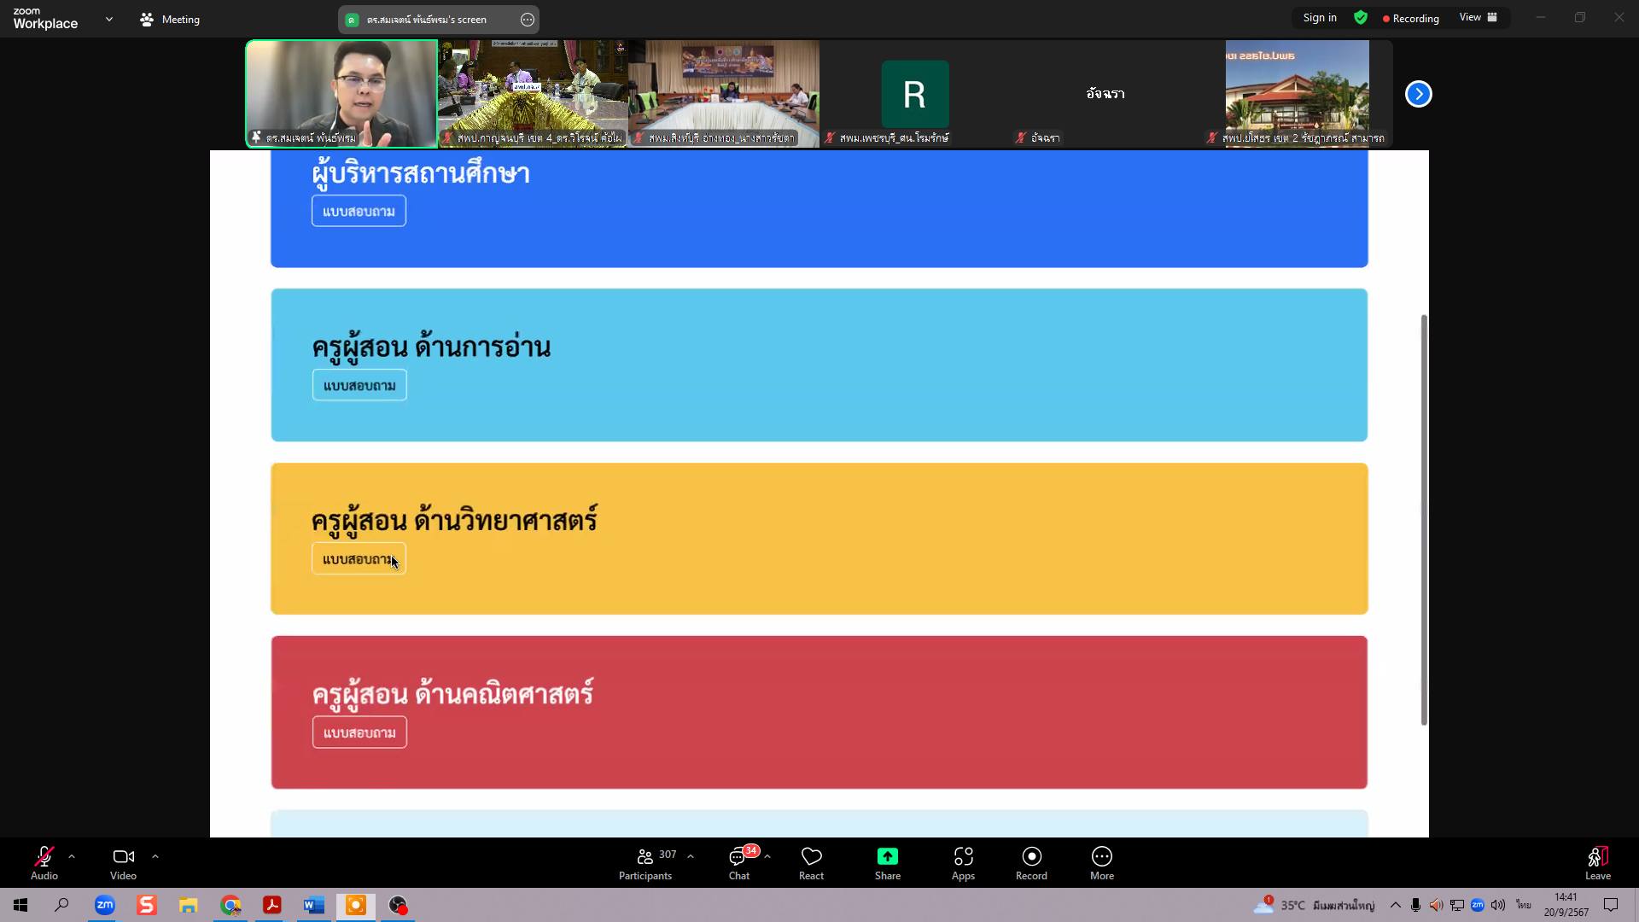The image size is (1639, 922).
Task: Click the Chat icon in Zoom toolbar
Action: coord(738,861)
